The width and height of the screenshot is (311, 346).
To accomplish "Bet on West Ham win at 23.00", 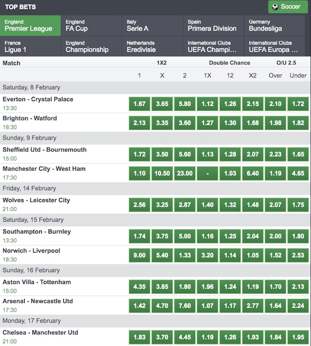I will [185, 173].
